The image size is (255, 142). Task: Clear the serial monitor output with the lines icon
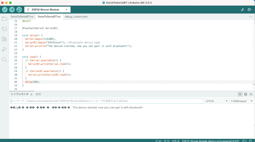[x=251, y=94]
